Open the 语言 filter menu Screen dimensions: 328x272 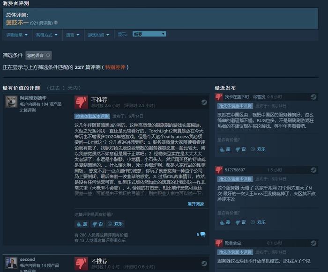[x=73, y=35]
